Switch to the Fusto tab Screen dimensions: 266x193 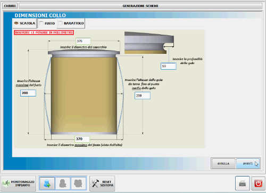47,23
